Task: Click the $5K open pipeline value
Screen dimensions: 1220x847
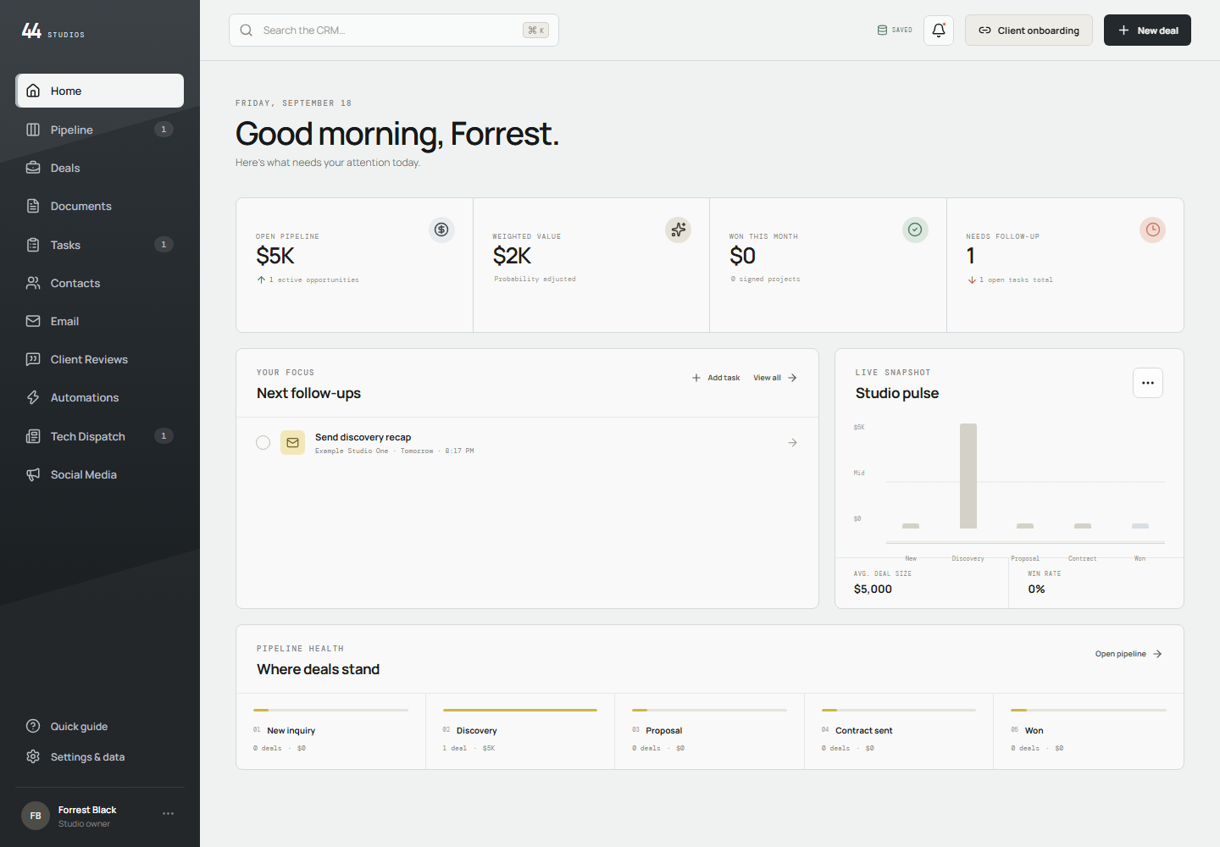Action: 275,256
